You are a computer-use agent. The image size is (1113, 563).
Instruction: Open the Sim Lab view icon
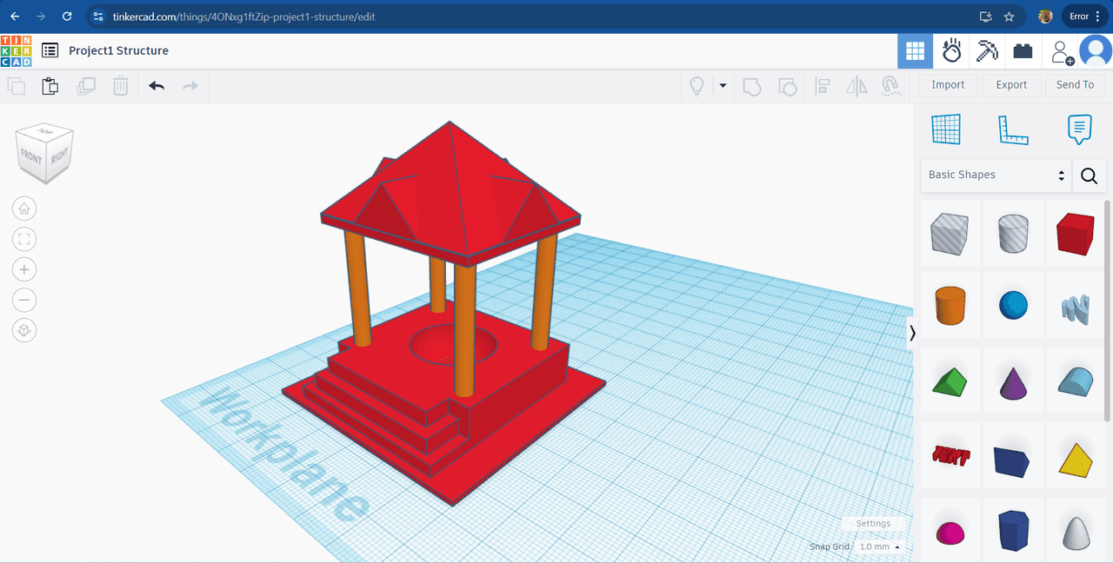point(951,51)
